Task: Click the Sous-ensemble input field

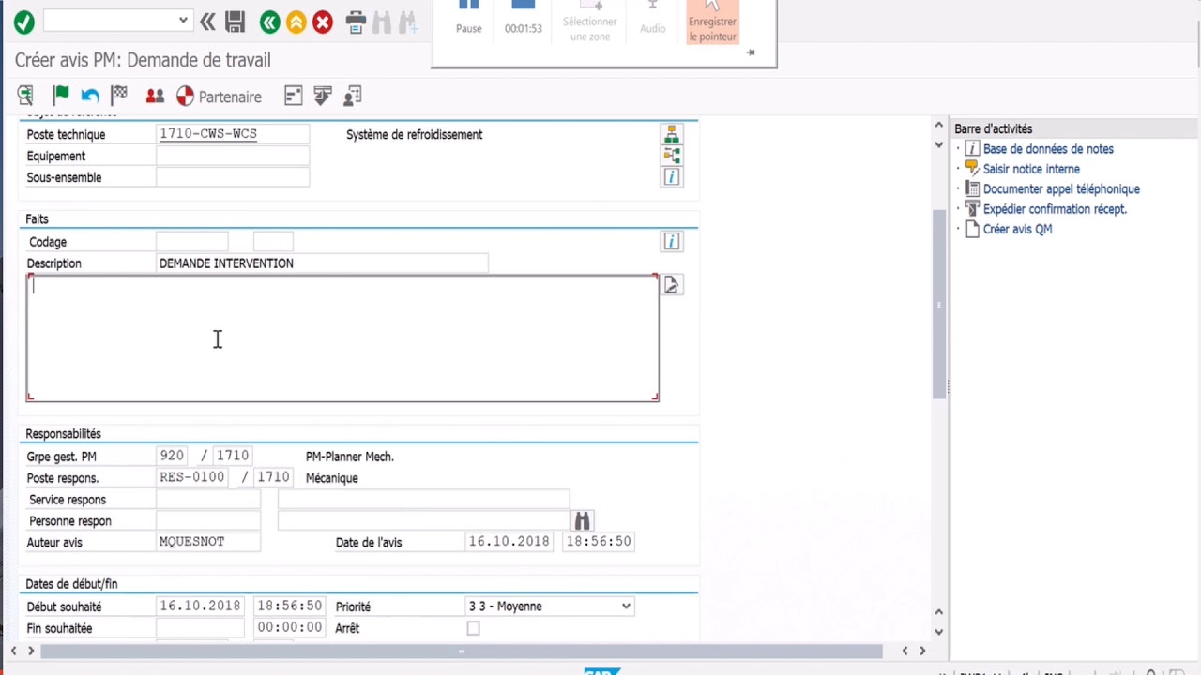Action: pyautogui.click(x=233, y=177)
